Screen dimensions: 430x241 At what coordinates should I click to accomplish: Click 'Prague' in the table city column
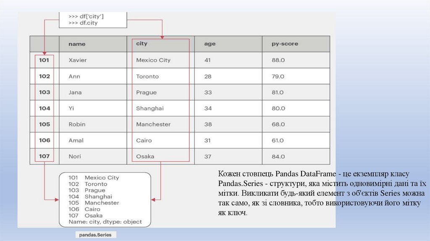[147, 92]
